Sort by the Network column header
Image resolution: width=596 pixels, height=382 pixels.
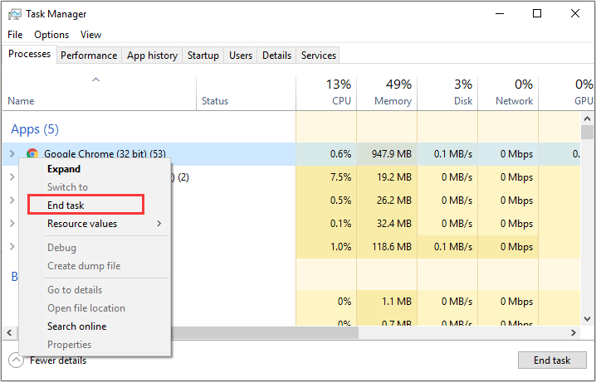[508, 94]
